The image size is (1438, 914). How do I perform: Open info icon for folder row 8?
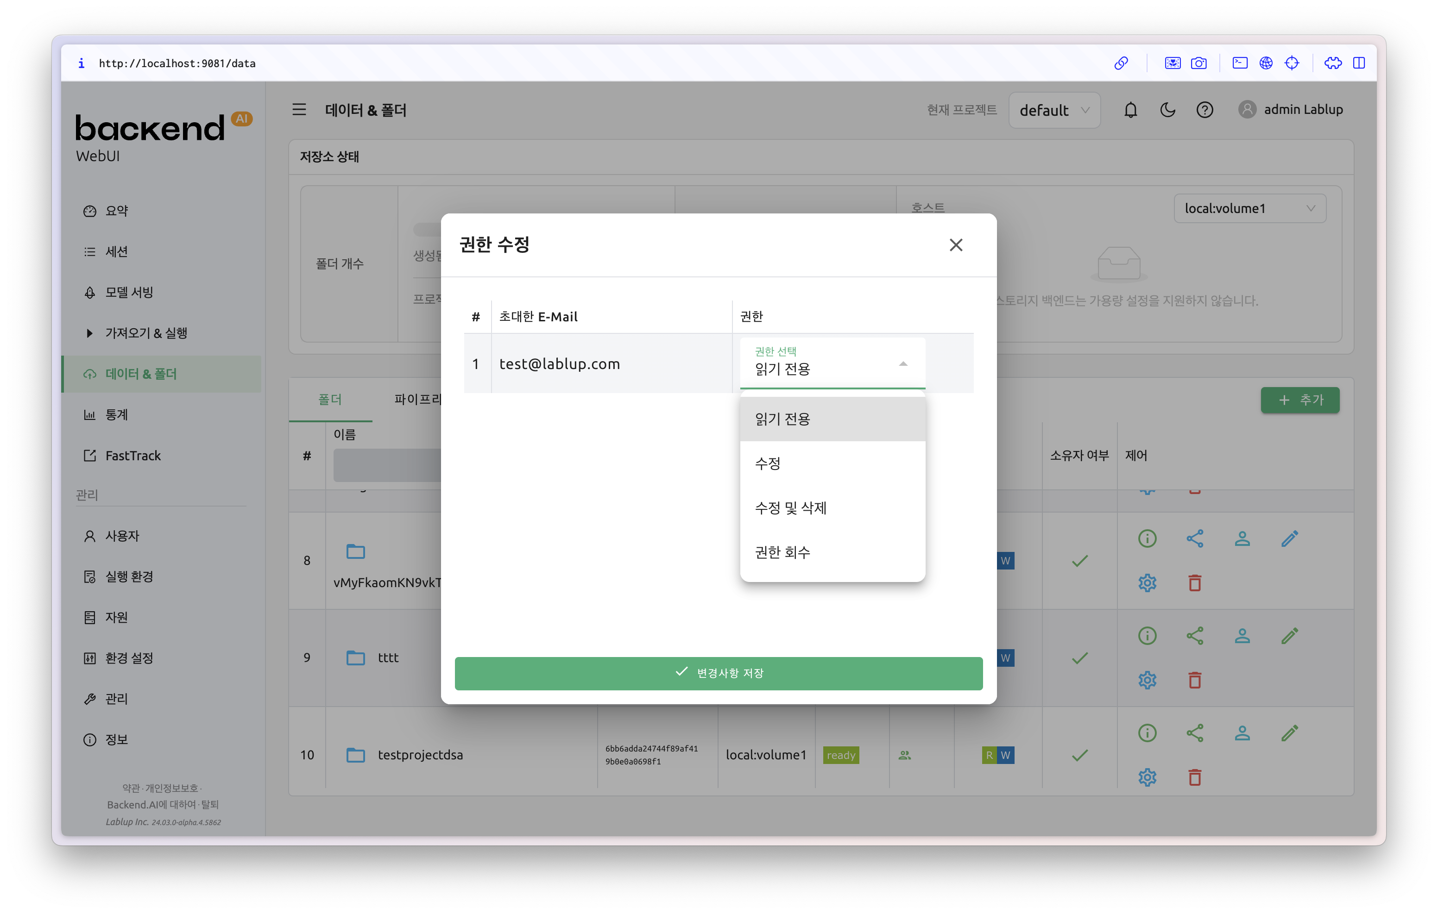(1147, 538)
